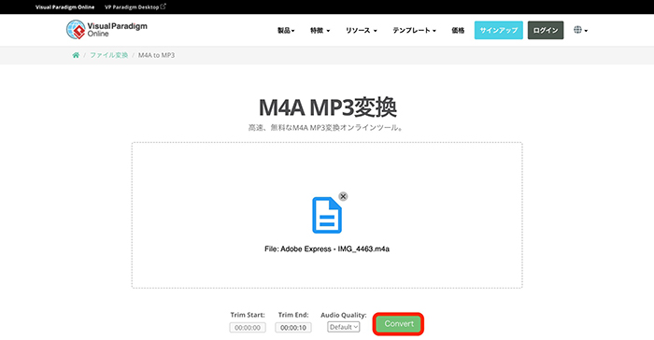
Task: Expand the リソース menu
Action: (x=362, y=31)
